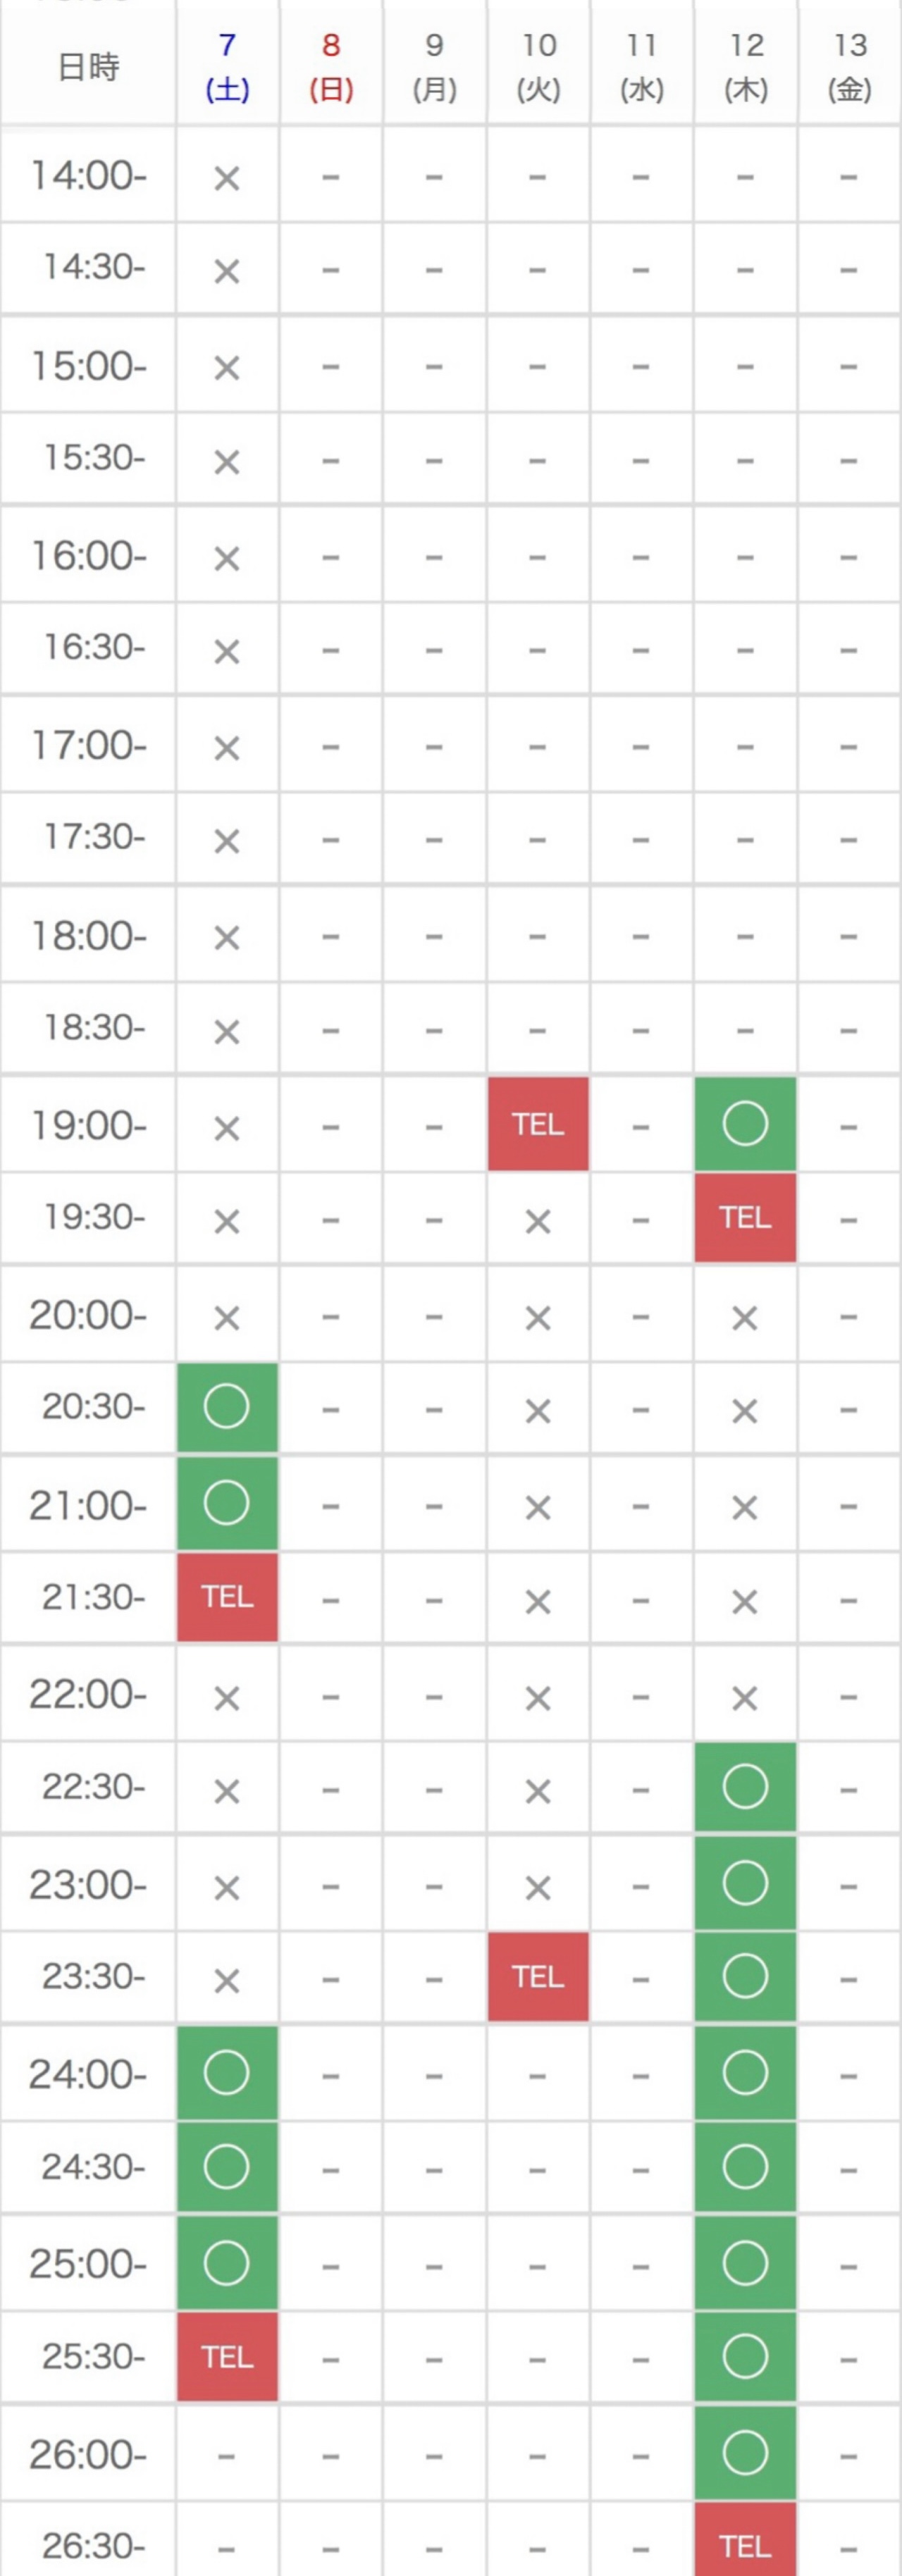This screenshot has height=2576, width=902.
Task: Select available 23:00 slot on Thursday 12
Action: 745,1883
